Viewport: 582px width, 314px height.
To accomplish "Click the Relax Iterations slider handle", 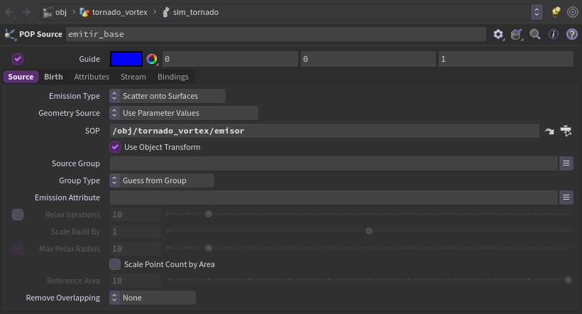I will tap(209, 214).
